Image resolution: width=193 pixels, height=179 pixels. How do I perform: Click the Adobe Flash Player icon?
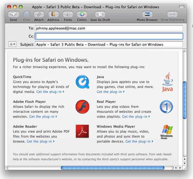pos(82,107)
